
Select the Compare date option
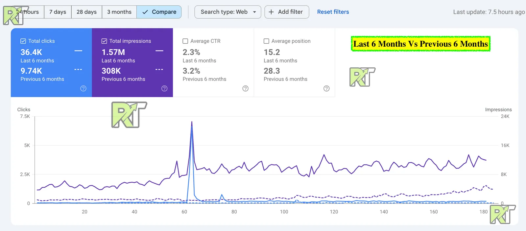pyautogui.click(x=159, y=12)
